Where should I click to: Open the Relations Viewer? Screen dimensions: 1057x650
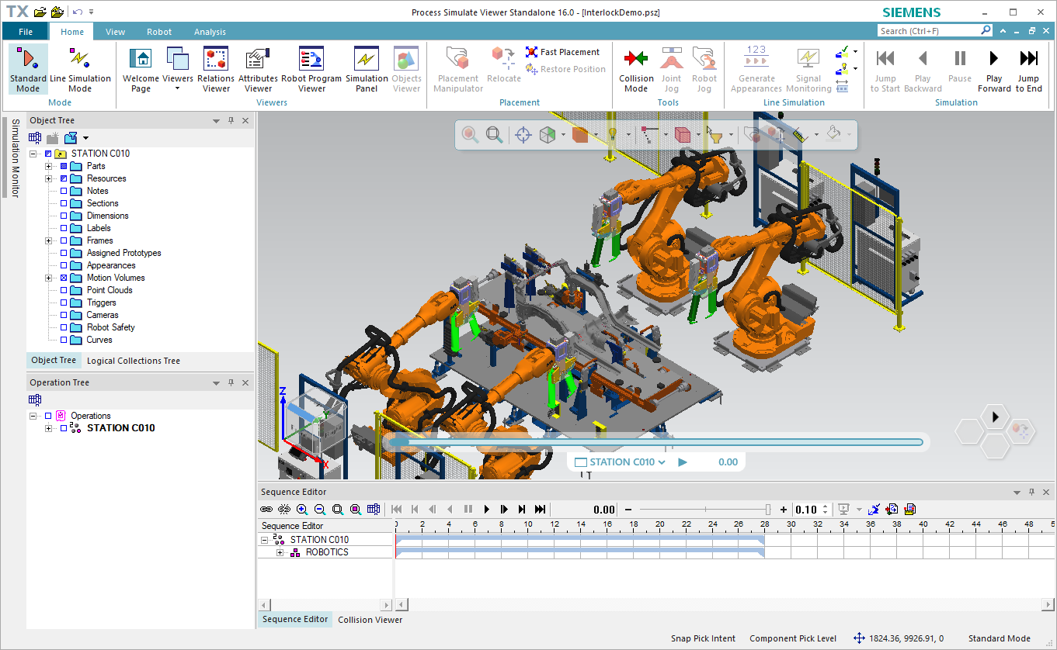point(215,68)
